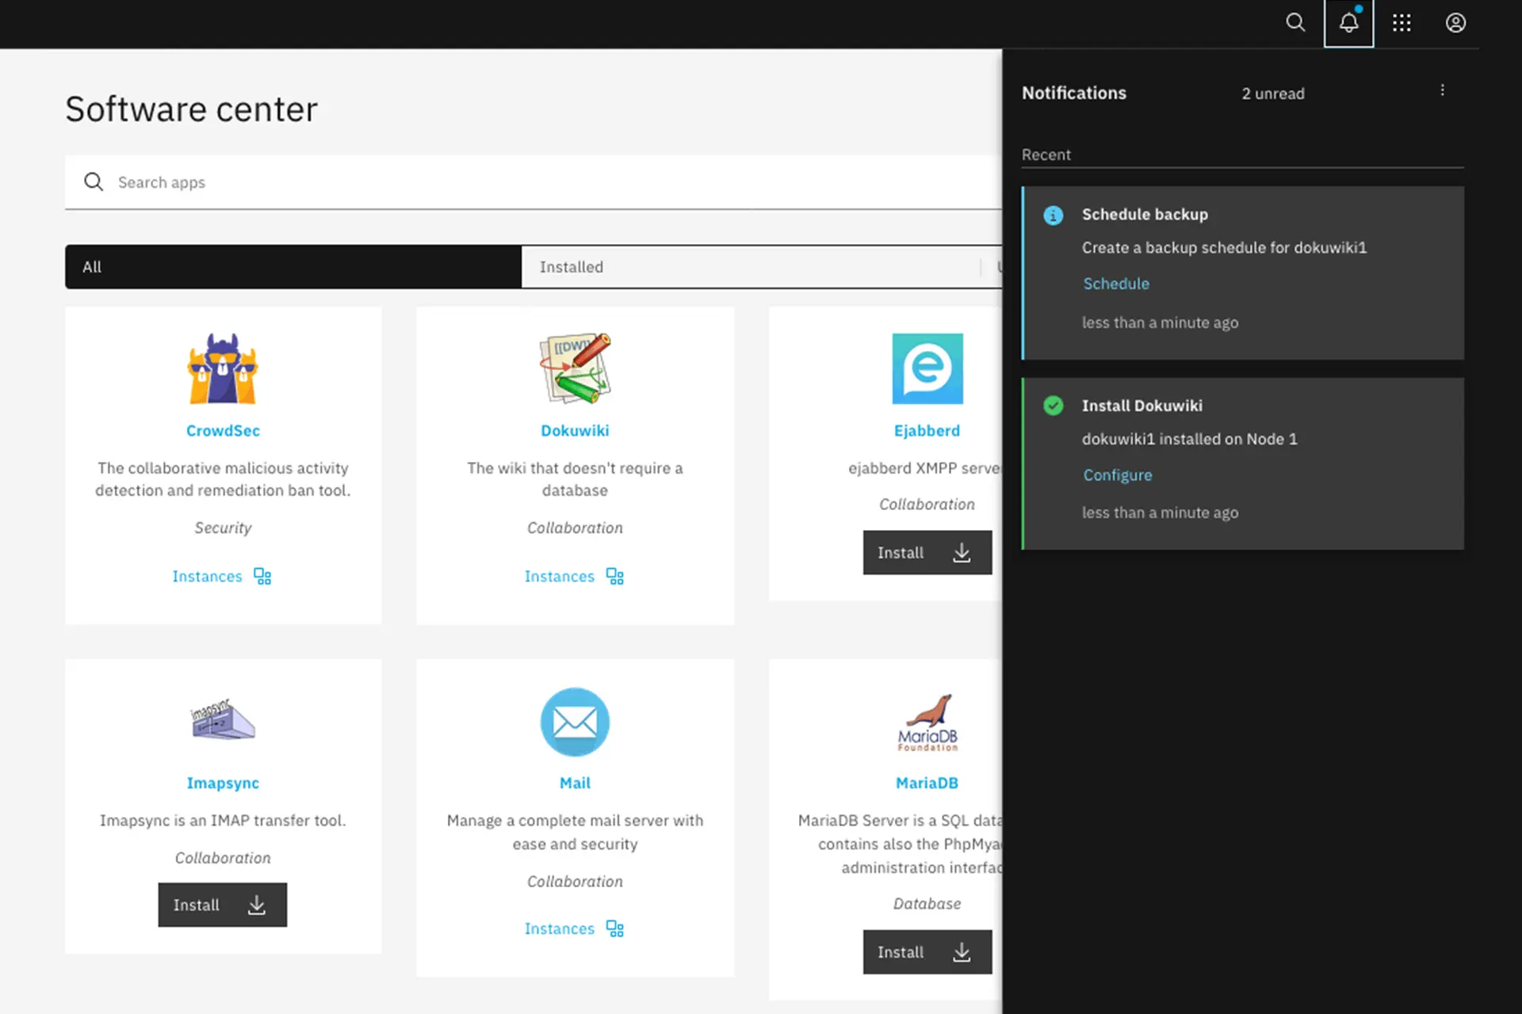1522x1014 pixels.
Task: Install the Ejabberd app
Action: pos(927,553)
